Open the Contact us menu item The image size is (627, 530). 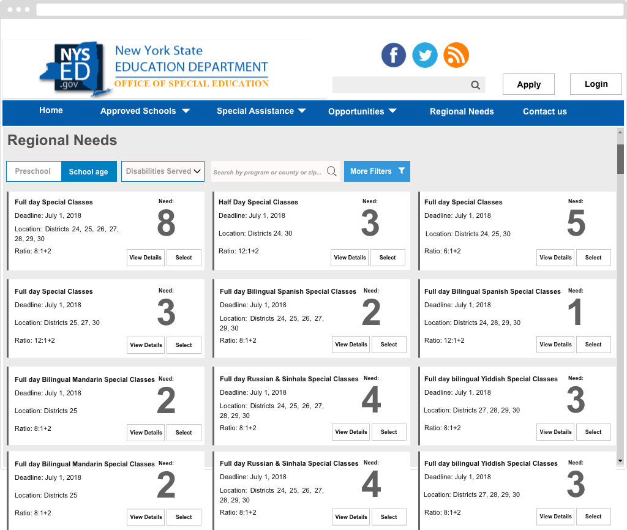click(544, 111)
